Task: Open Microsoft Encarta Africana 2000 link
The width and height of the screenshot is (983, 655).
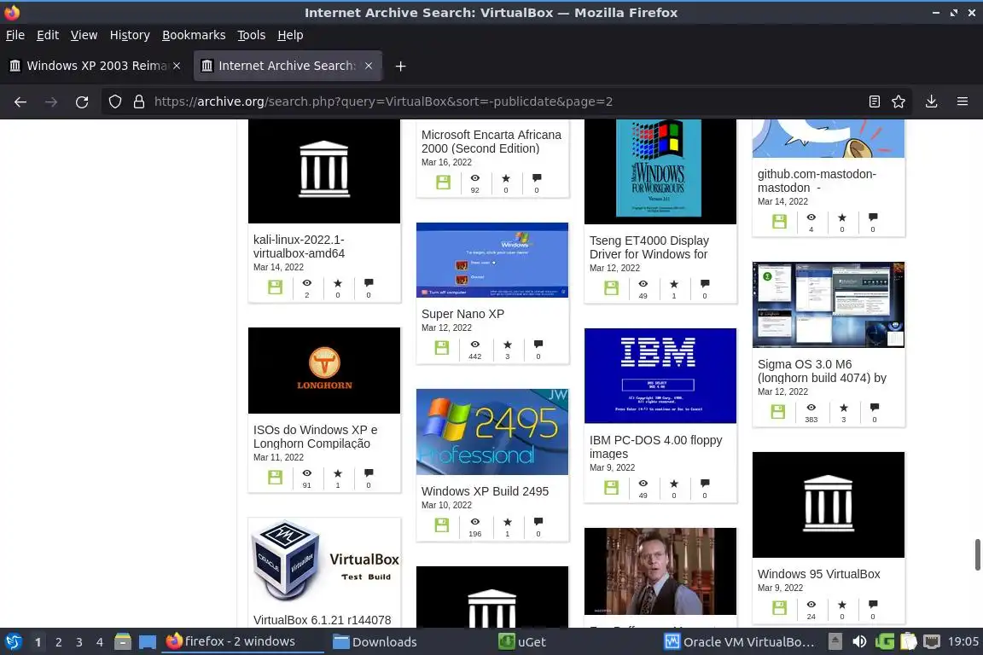Action: (491, 142)
